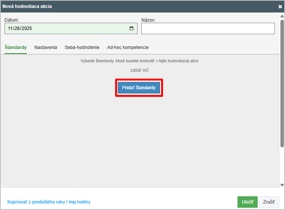The image size is (285, 210).
Task: Click the scrollbar down arrow
Action: 282,185
